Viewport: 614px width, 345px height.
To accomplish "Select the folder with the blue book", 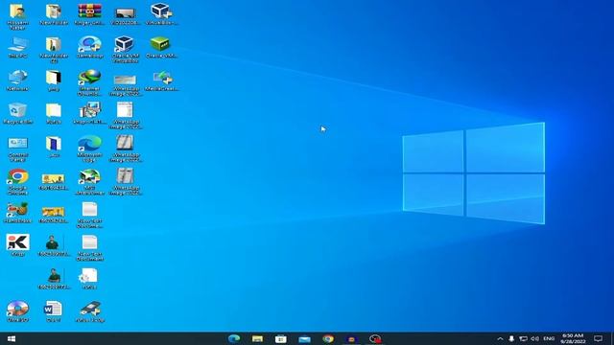I will tap(54, 147).
